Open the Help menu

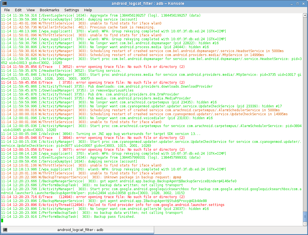tap(88, 10)
